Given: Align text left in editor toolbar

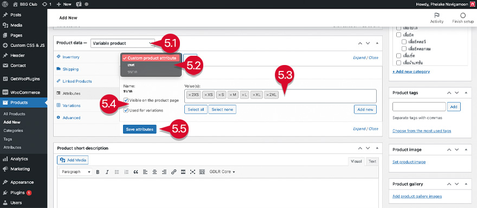Looking at the screenshot, I should [x=145, y=172].
